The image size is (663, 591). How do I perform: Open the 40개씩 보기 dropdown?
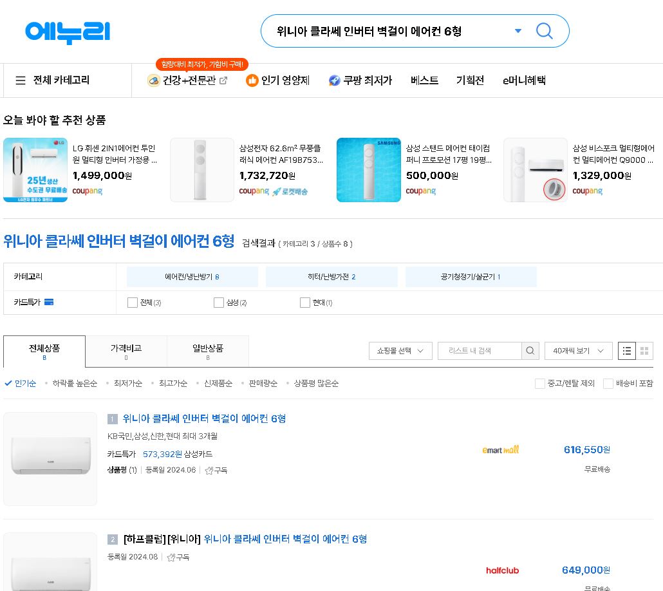(579, 351)
